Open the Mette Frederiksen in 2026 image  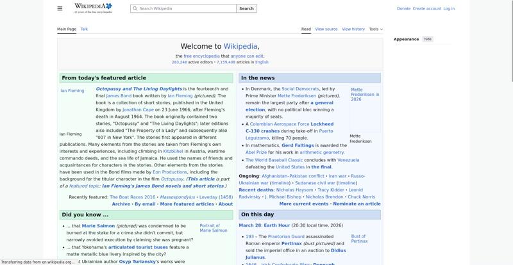coord(364,95)
